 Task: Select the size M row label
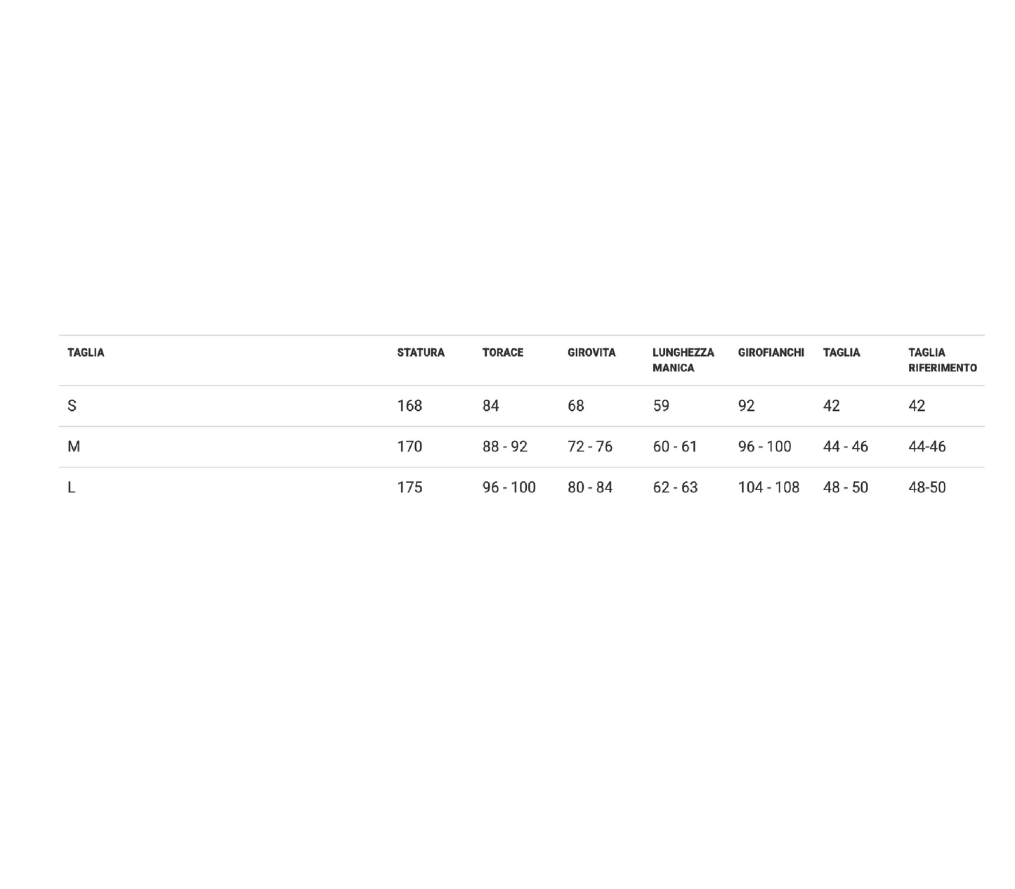[x=74, y=447]
